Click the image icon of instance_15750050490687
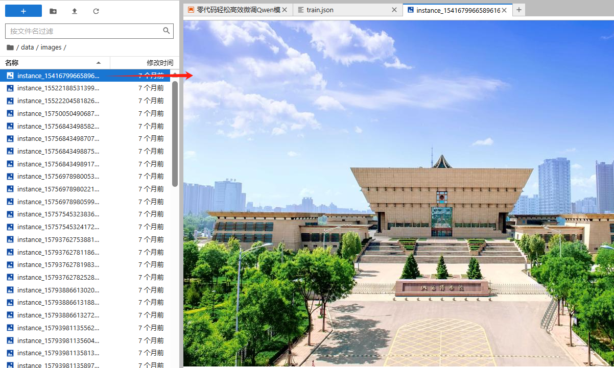 point(10,113)
